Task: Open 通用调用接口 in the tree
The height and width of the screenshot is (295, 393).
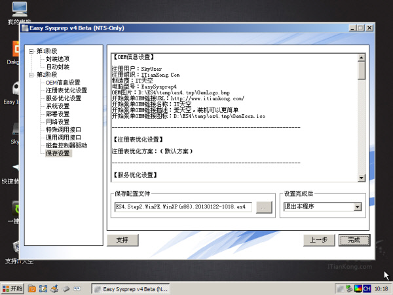Action: pyautogui.click(x=64, y=138)
